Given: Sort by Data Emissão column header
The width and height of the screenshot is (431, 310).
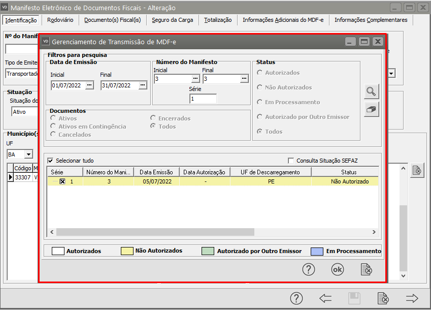Looking at the screenshot, I should pyautogui.click(x=157, y=172).
